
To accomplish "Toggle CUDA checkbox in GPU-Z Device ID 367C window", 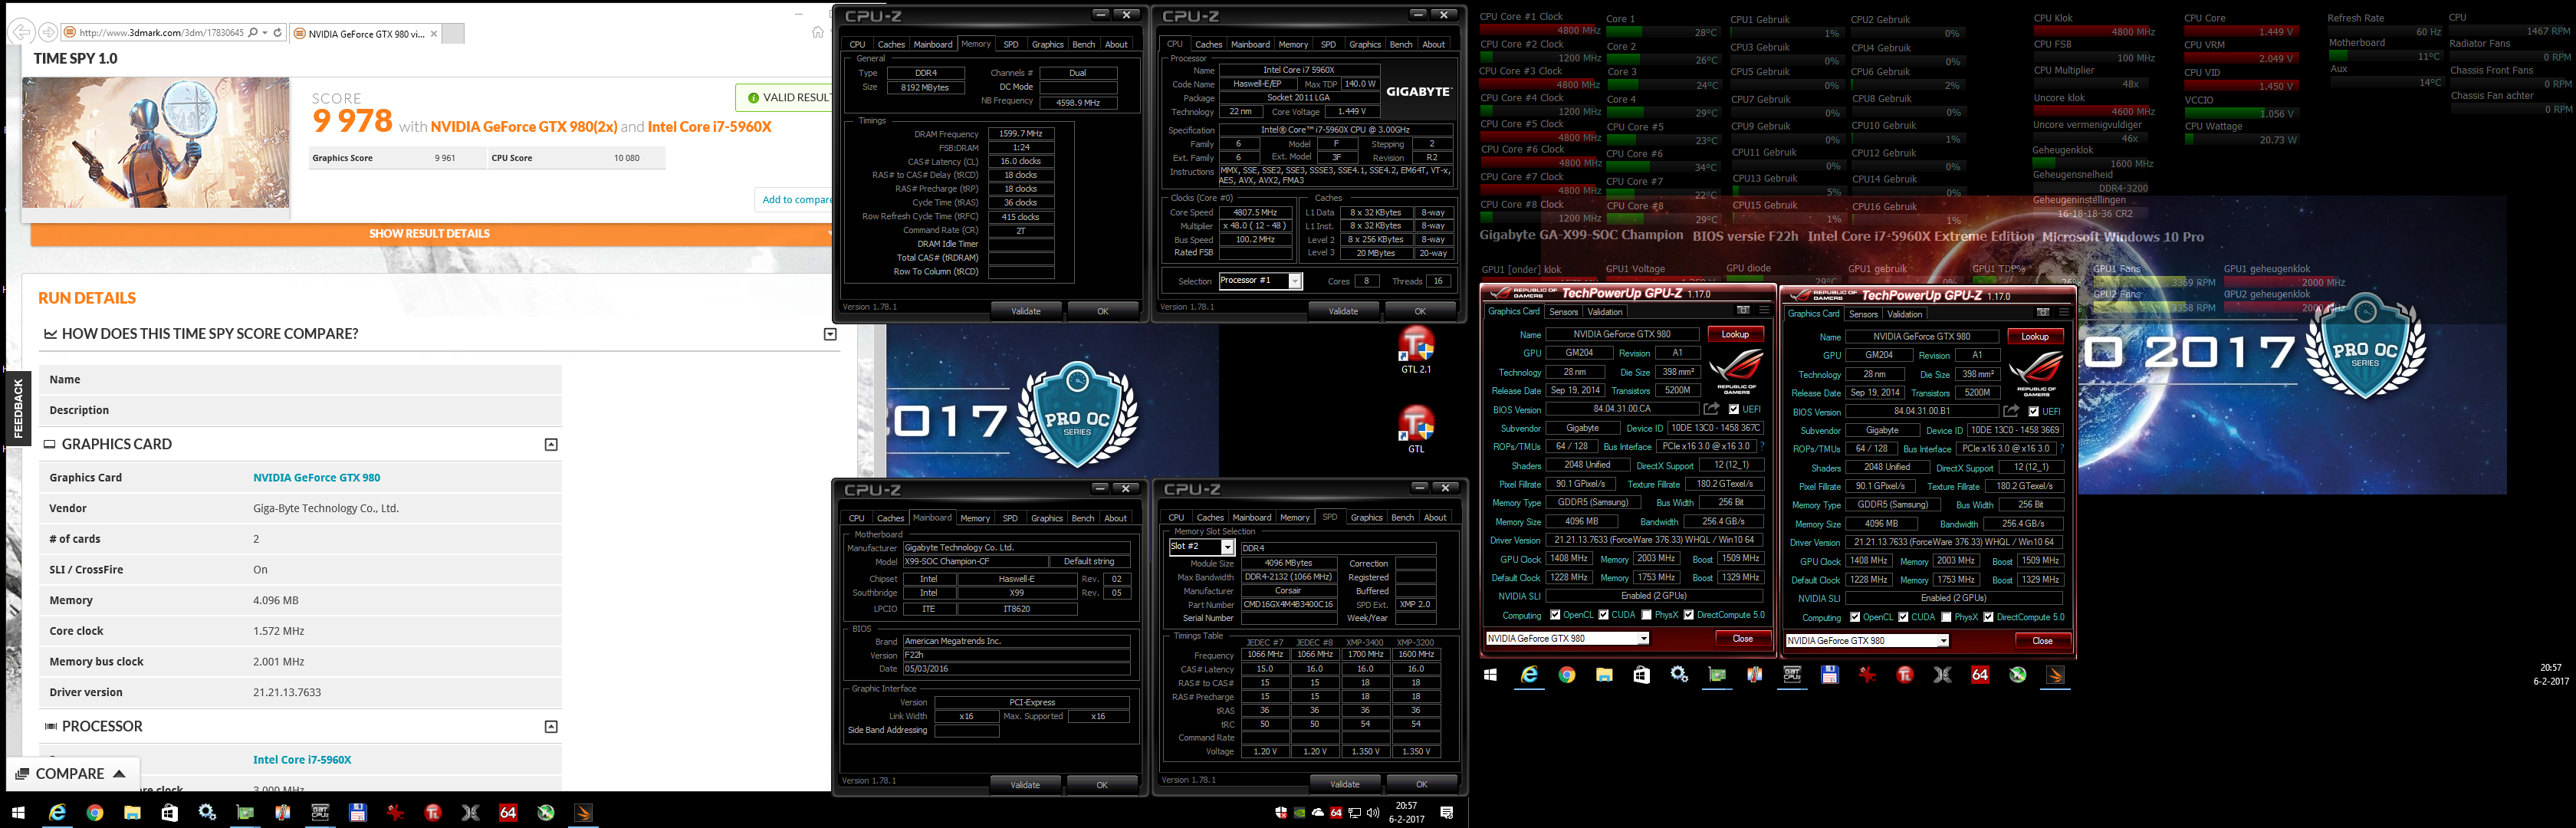I will point(1604,615).
